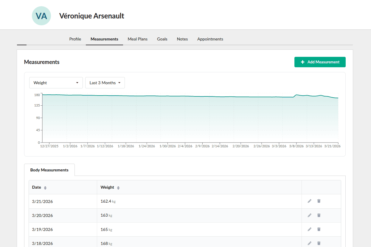Viewport: 371px width, 247px height.
Task: Edit the 165 kg measurement entry
Action: [309, 229]
